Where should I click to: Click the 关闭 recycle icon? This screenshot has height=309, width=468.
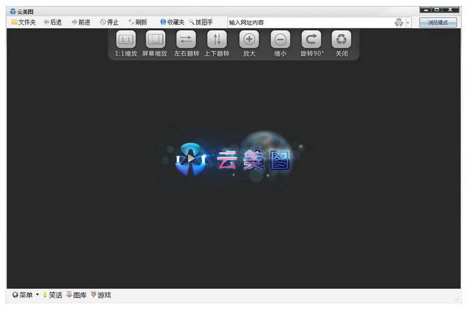(342, 39)
